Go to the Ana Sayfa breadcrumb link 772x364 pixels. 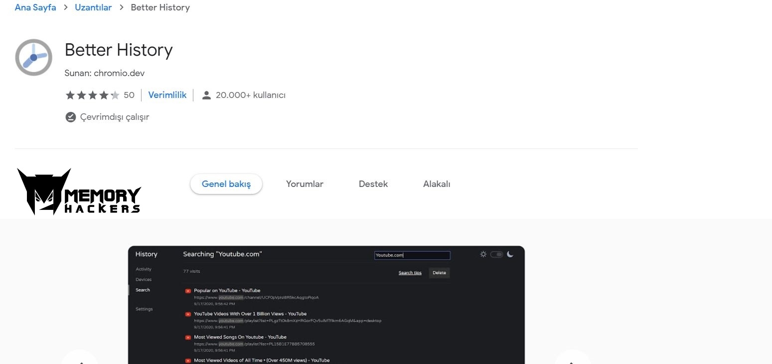[x=35, y=7]
